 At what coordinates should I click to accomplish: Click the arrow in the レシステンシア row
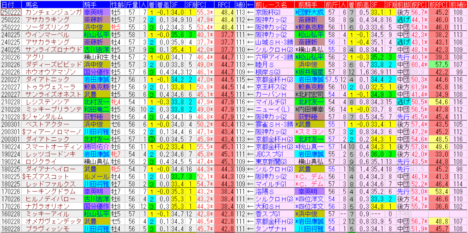click(250, 102)
